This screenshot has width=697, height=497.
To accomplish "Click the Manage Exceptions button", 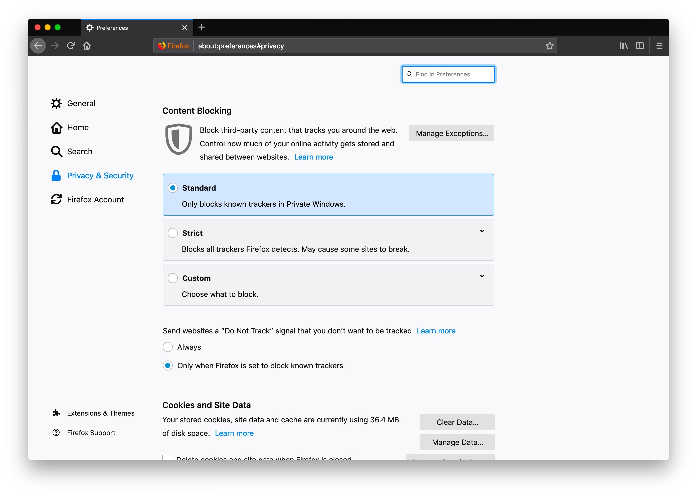I will 451,134.
